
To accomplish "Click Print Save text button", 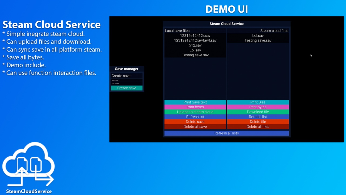I will click(x=195, y=102).
